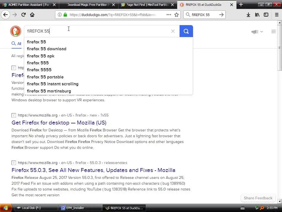Select suggestion "firefox 55 apk"
282x212 pixels.
(109, 56)
